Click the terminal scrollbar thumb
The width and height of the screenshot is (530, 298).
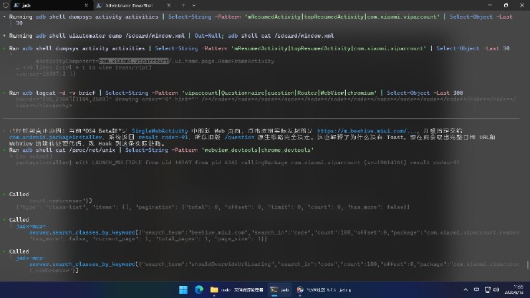pyautogui.click(x=527, y=264)
